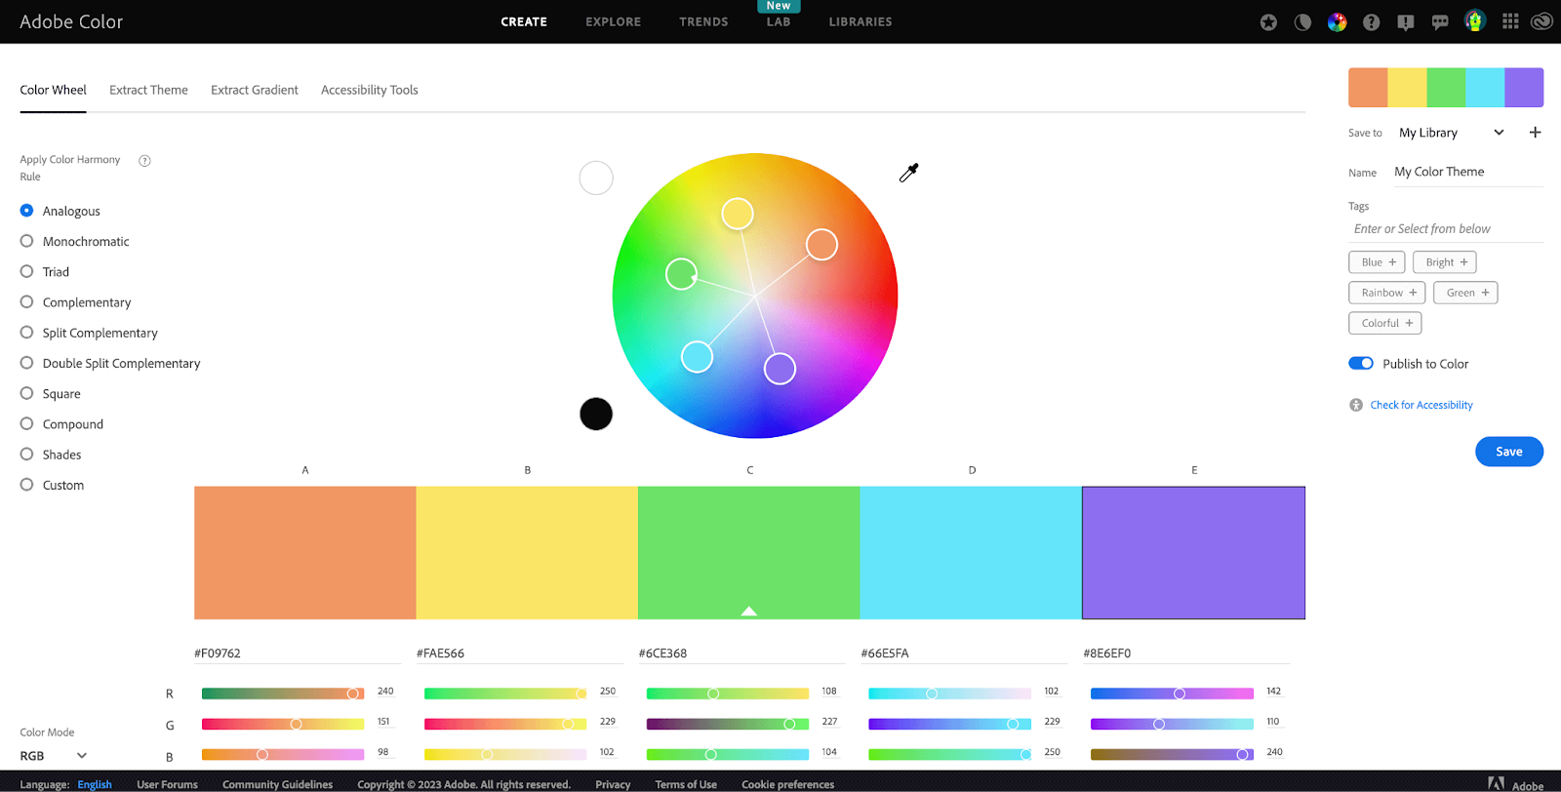The width and height of the screenshot is (1561, 792).
Task: Click the Creative Cloud icon
Action: [x=1541, y=21]
